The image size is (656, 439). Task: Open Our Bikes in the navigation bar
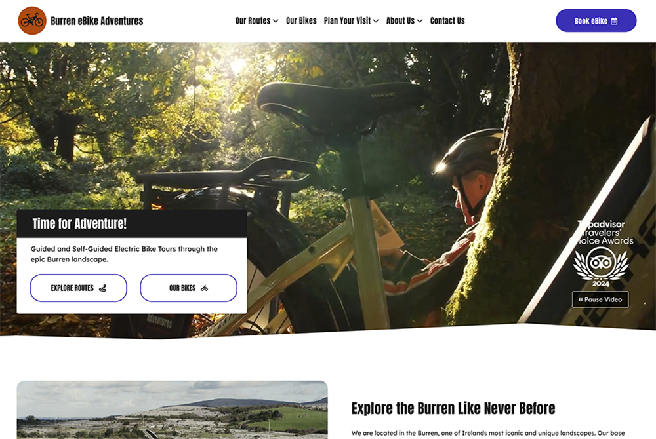tap(301, 21)
